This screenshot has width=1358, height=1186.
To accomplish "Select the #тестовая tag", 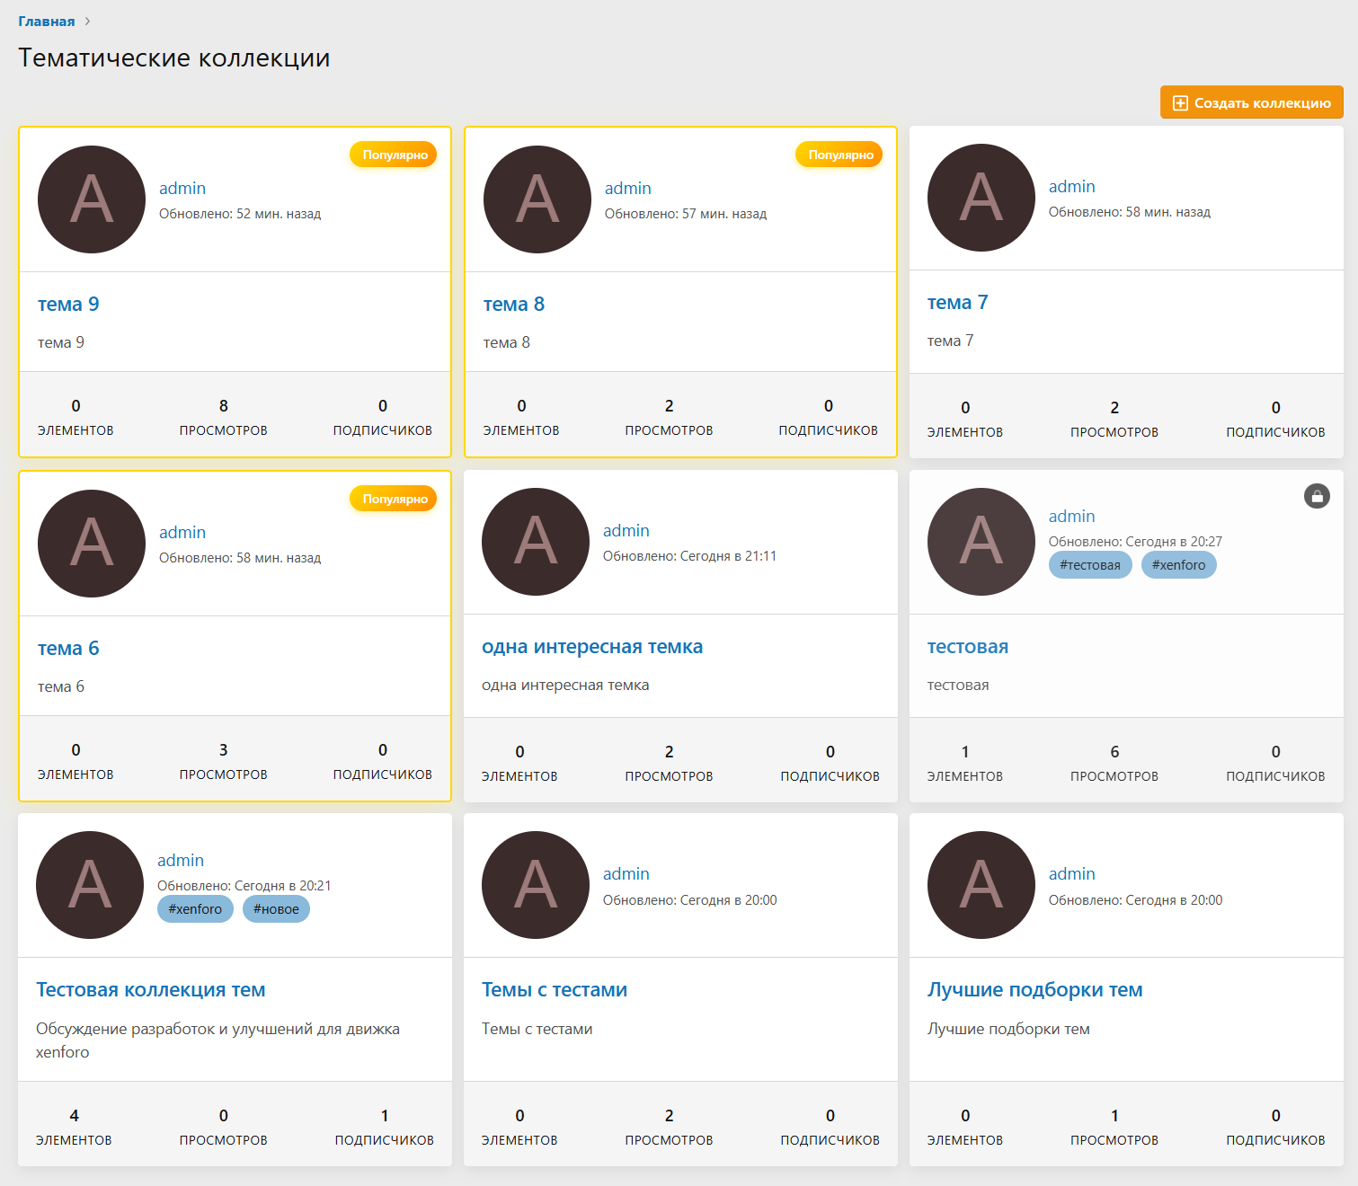I will 1089,565.
